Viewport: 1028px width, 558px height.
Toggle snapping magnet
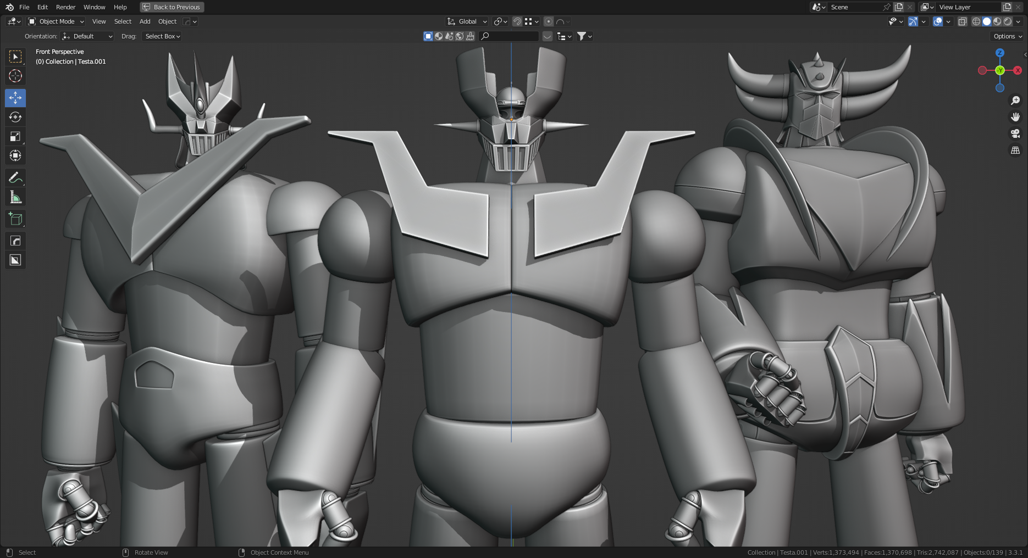tap(517, 21)
